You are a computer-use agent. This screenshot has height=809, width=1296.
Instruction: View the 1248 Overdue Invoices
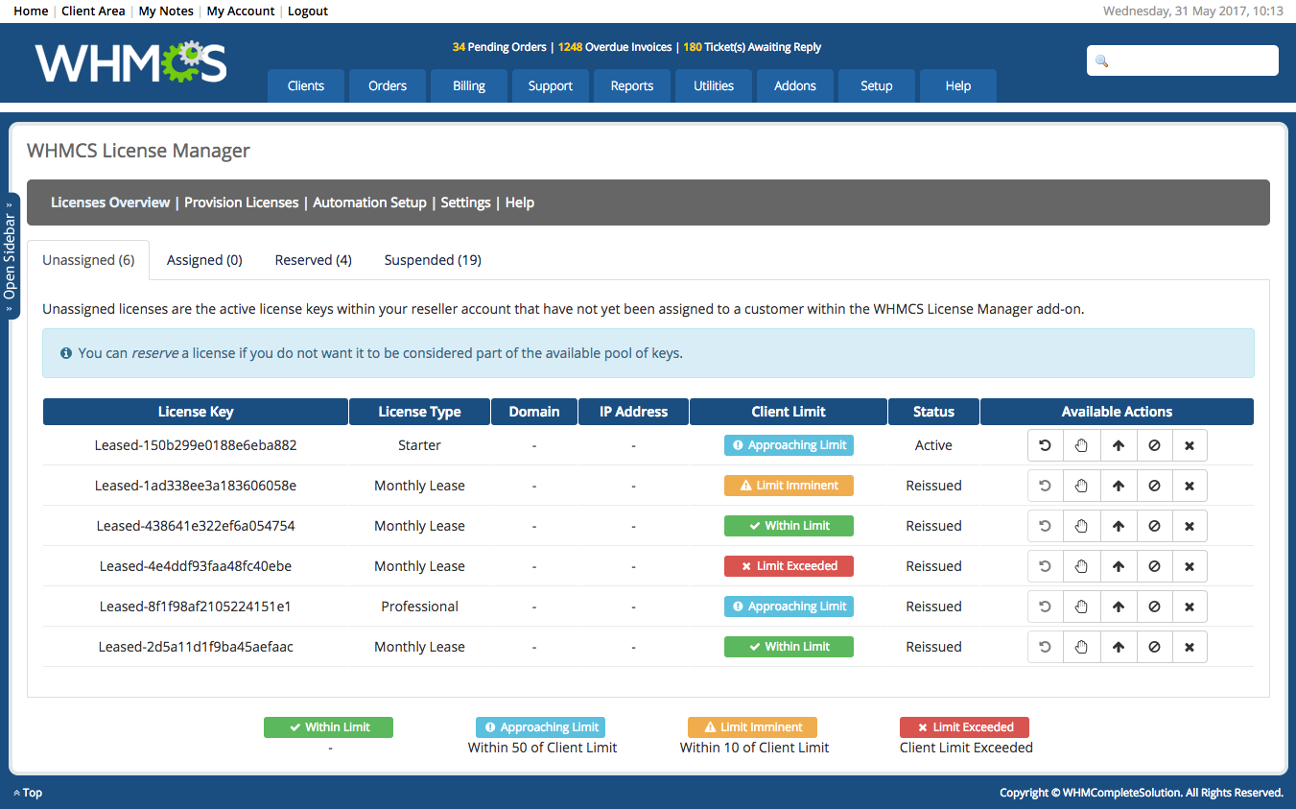tap(615, 47)
